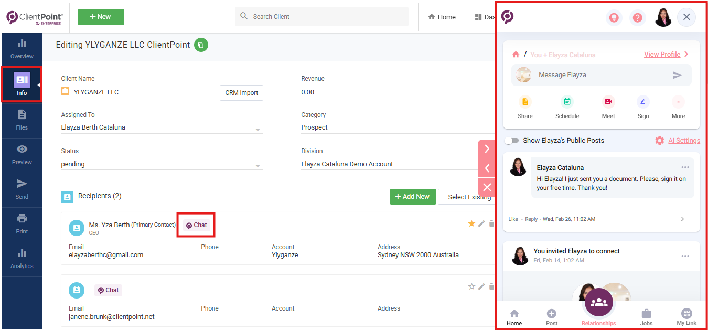Switch to the Post tab in the bottom bar

(x=552, y=317)
